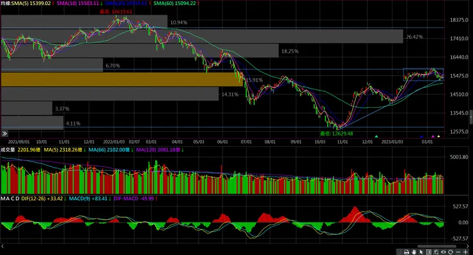Click the 12575.0 price axis label

pyautogui.click(x=459, y=132)
